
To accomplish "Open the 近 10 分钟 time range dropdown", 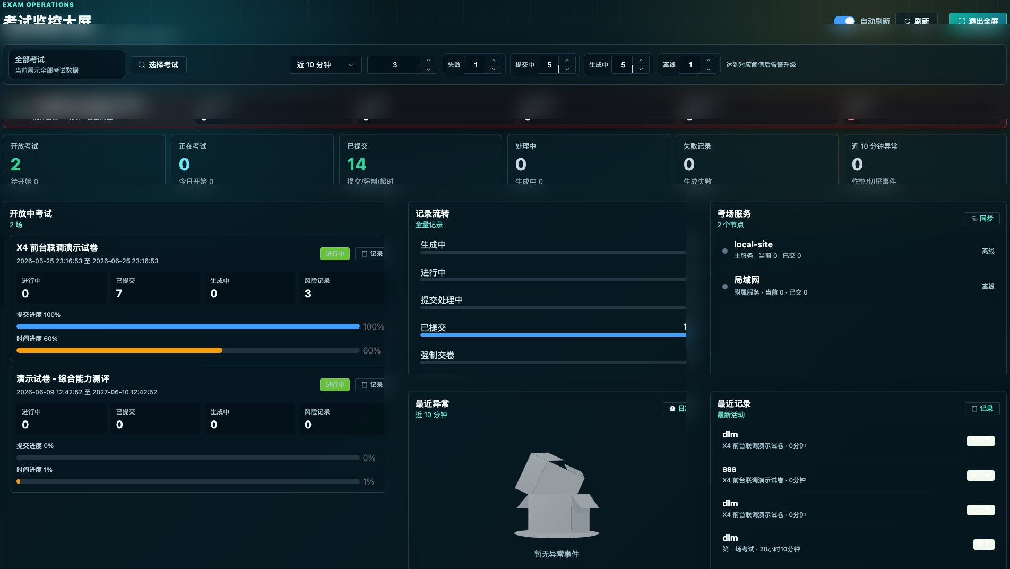I will [x=325, y=65].
